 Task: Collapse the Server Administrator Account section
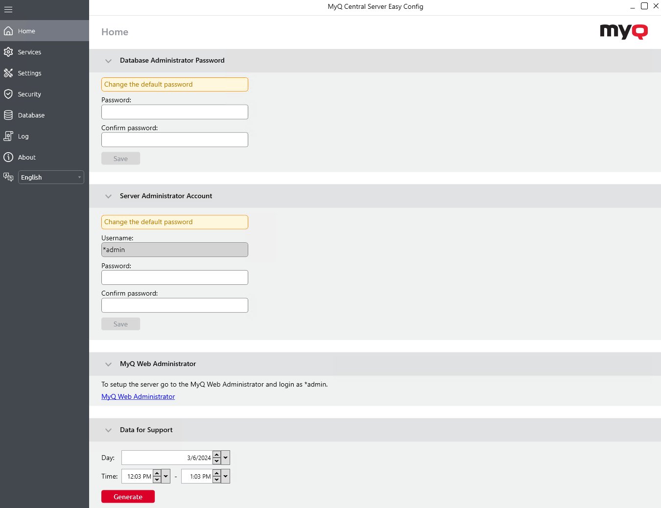pos(108,196)
